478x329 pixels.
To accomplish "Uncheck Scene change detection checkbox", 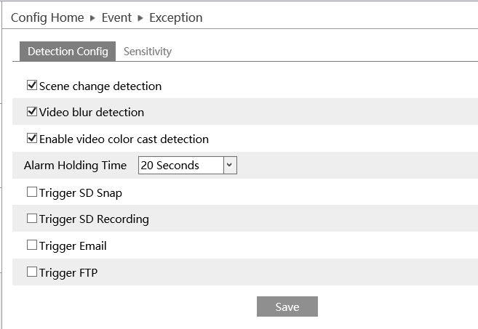I will point(32,86).
